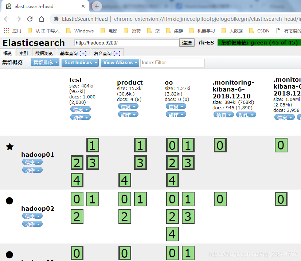Click shard 1 of test on hadoop01

[93, 145]
